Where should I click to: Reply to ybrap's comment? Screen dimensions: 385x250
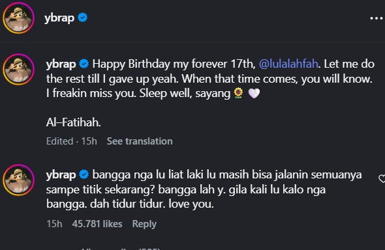(x=144, y=224)
